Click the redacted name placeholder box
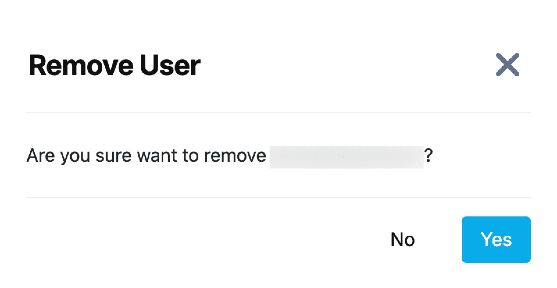 click(x=347, y=157)
